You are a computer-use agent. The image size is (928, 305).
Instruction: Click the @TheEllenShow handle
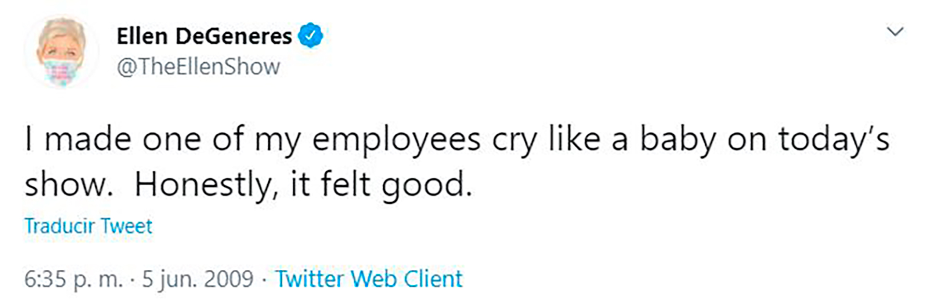[198, 67]
